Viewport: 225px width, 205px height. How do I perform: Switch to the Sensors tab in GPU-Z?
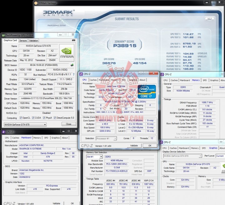(x=23, y=41)
